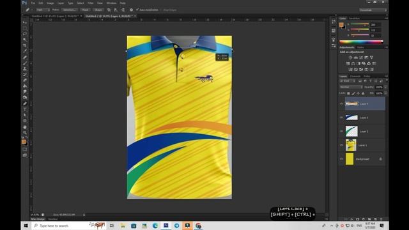Hide the Background layer eye icon

point(341,159)
